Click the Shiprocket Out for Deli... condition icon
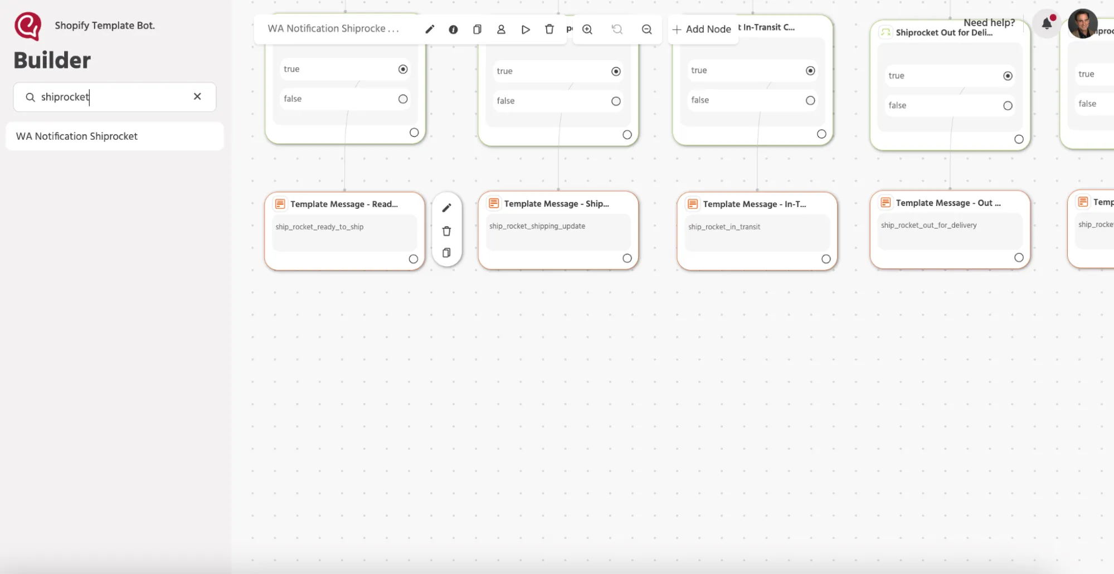 [886, 32]
